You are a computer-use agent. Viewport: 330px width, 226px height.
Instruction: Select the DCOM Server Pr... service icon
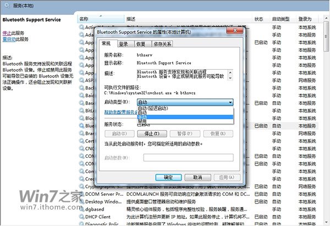(x=81, y=194)
